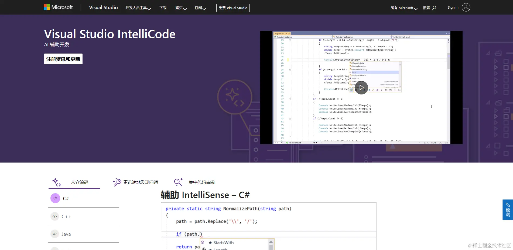
Task: Click the 从容编码 sparkle code icon
Action: [57, 182]
